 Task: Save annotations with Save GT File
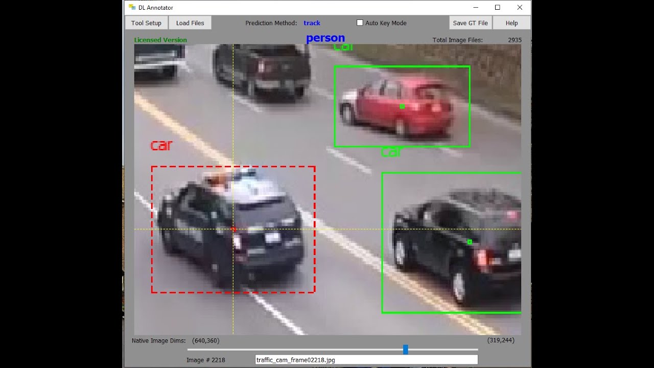point(470,23)
